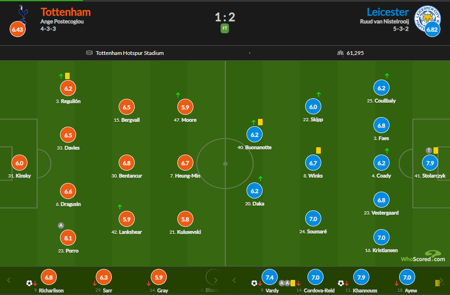This screenshot has width=450, height=295.
Task: Click Vardy's goal ball icon on the bench
Action: click(254, 283)
